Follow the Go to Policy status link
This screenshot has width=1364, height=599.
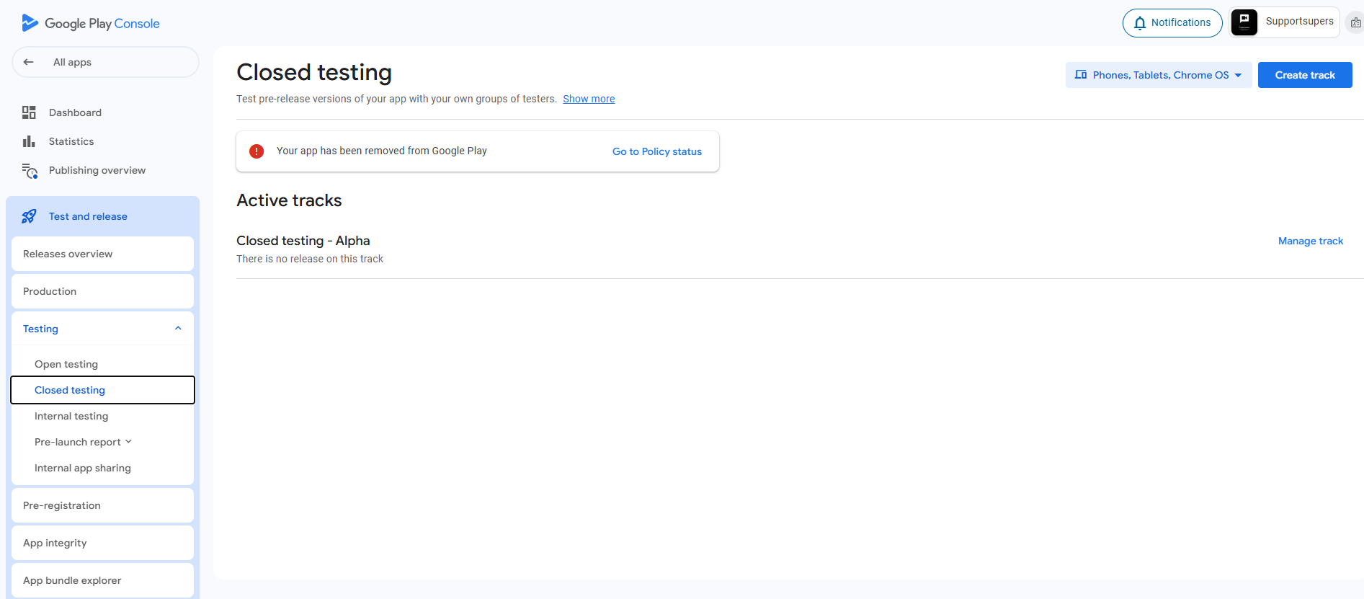click(656, 151)
